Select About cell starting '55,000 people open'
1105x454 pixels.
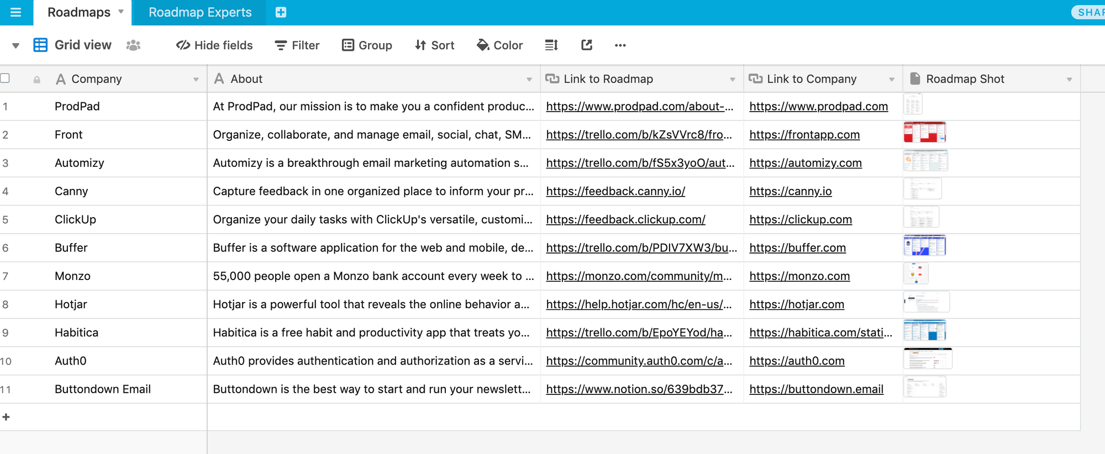point(373,276)
